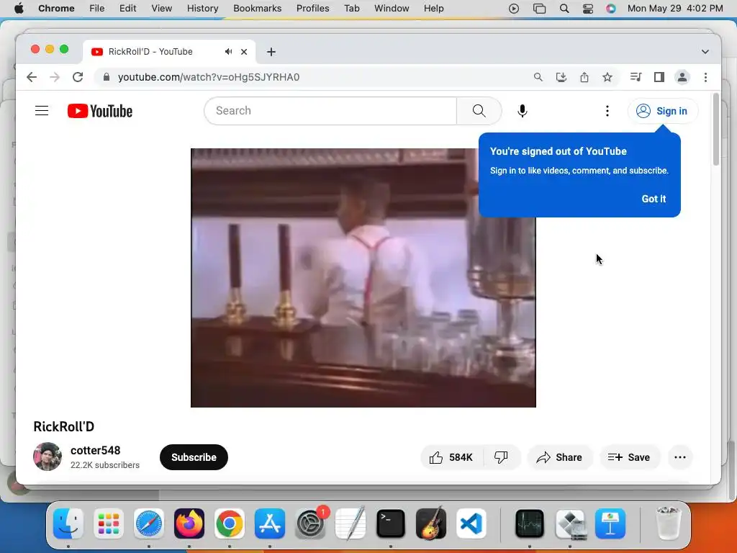Go back in Chrome history
The width and height of the screenshot is (737, 553).
[32, 77]
